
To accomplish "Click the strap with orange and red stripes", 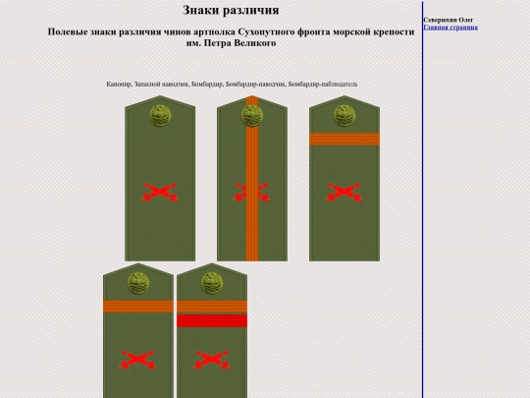I will pos(212,330).
